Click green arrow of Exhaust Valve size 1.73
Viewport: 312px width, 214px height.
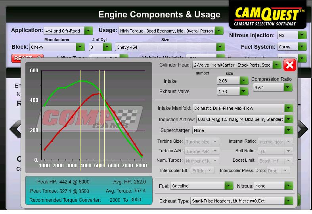click(x=244, y=92)
